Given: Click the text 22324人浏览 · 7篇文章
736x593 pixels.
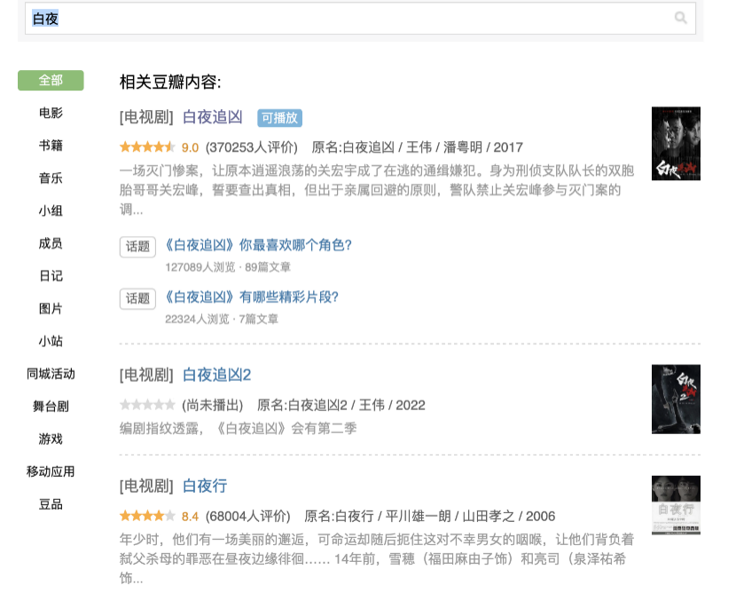Looking at the screenshot, I should coord(222,320).
